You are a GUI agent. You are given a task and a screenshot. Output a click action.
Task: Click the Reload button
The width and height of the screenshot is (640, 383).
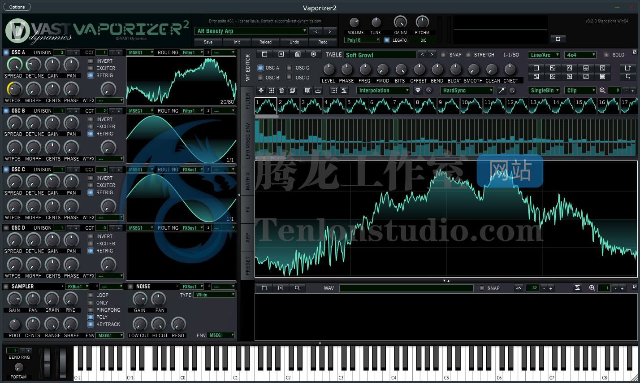(x=265, y=42)
